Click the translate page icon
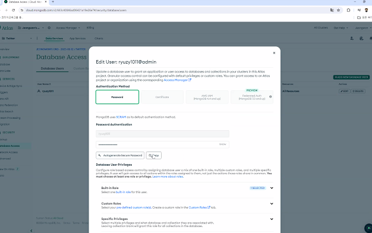Image resolution: width=372 pixels, height=233 pixels. point(332,10)
